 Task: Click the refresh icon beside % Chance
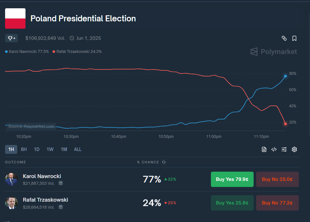click(x=163, y=162)
